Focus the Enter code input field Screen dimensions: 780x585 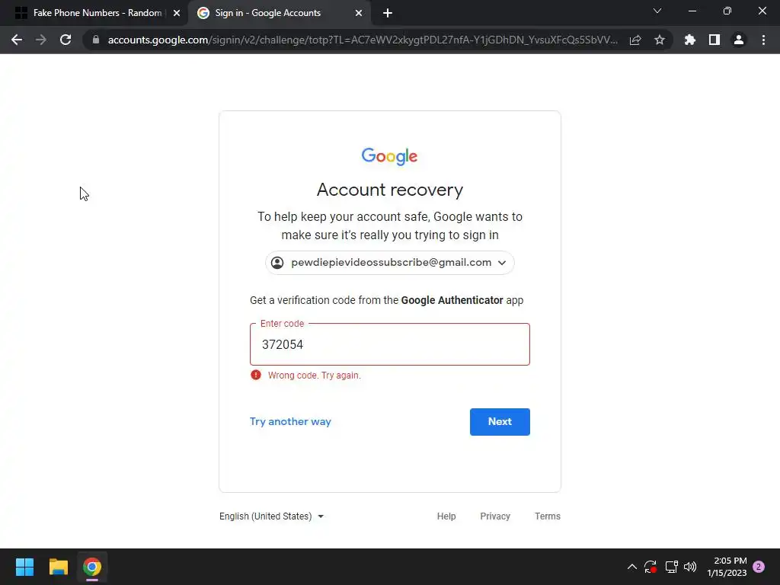(389, 344)
